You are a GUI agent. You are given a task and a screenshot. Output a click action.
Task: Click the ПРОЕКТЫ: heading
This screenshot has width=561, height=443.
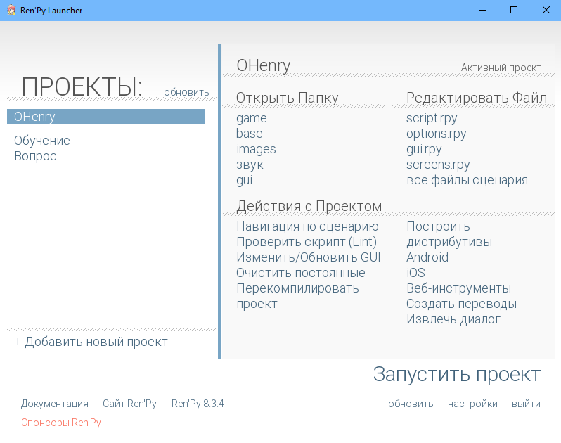(x=82, y=87)
